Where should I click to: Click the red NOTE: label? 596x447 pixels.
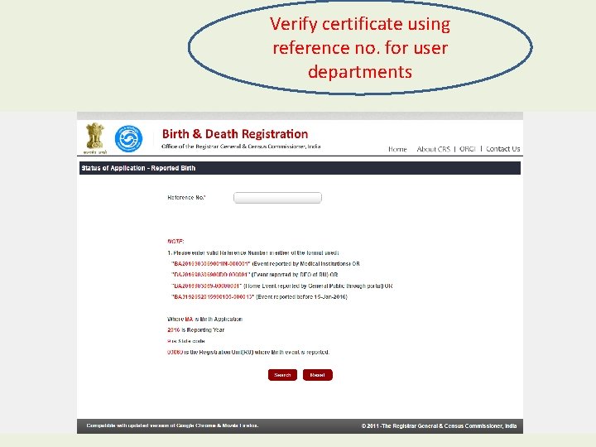[x=175, y=242]
